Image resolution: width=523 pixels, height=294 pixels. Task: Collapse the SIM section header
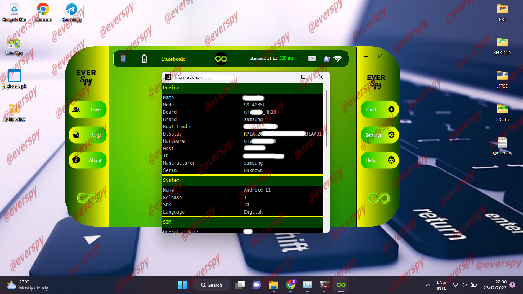(x=168, y=222)
